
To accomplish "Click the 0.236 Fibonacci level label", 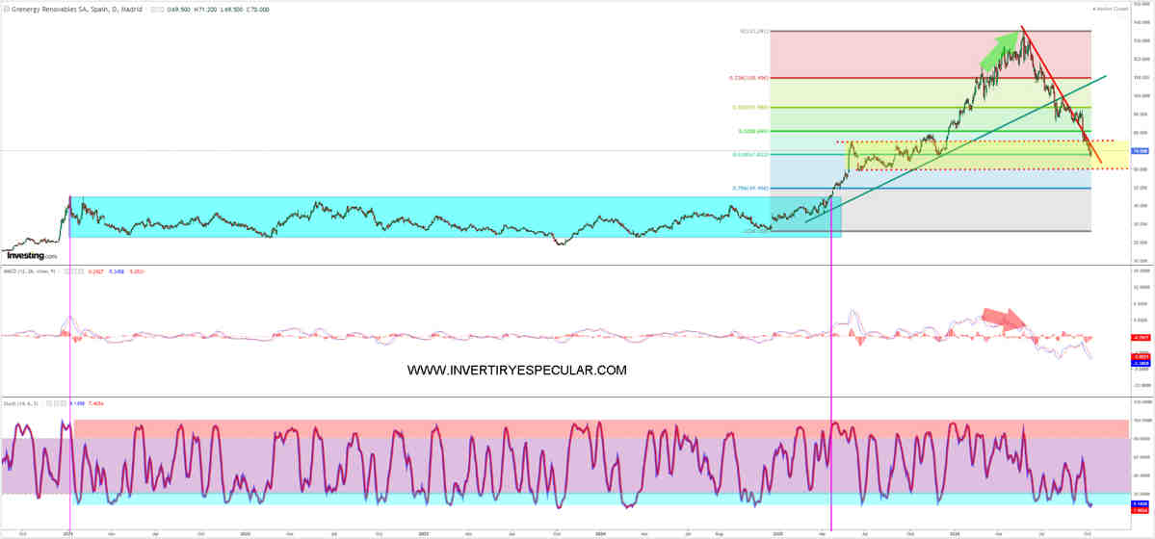I will click(x=749, y=77).
